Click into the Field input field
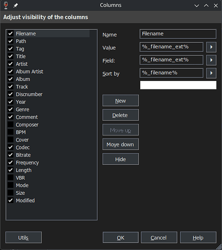The image size is (222, 250). 171,60
